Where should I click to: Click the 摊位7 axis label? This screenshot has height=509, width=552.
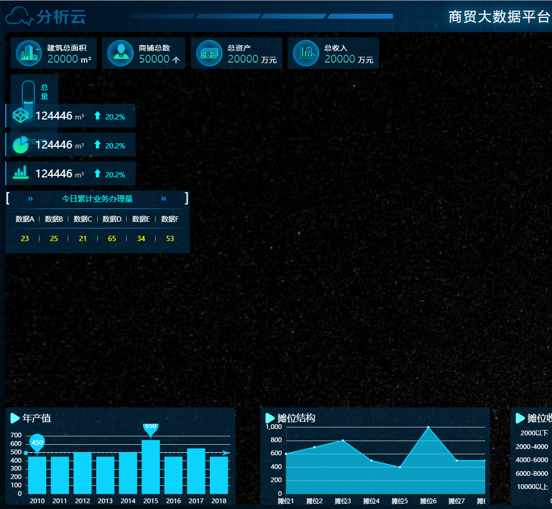pos(457,501)
